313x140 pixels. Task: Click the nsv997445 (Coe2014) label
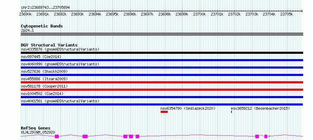(x=41, y=57)
